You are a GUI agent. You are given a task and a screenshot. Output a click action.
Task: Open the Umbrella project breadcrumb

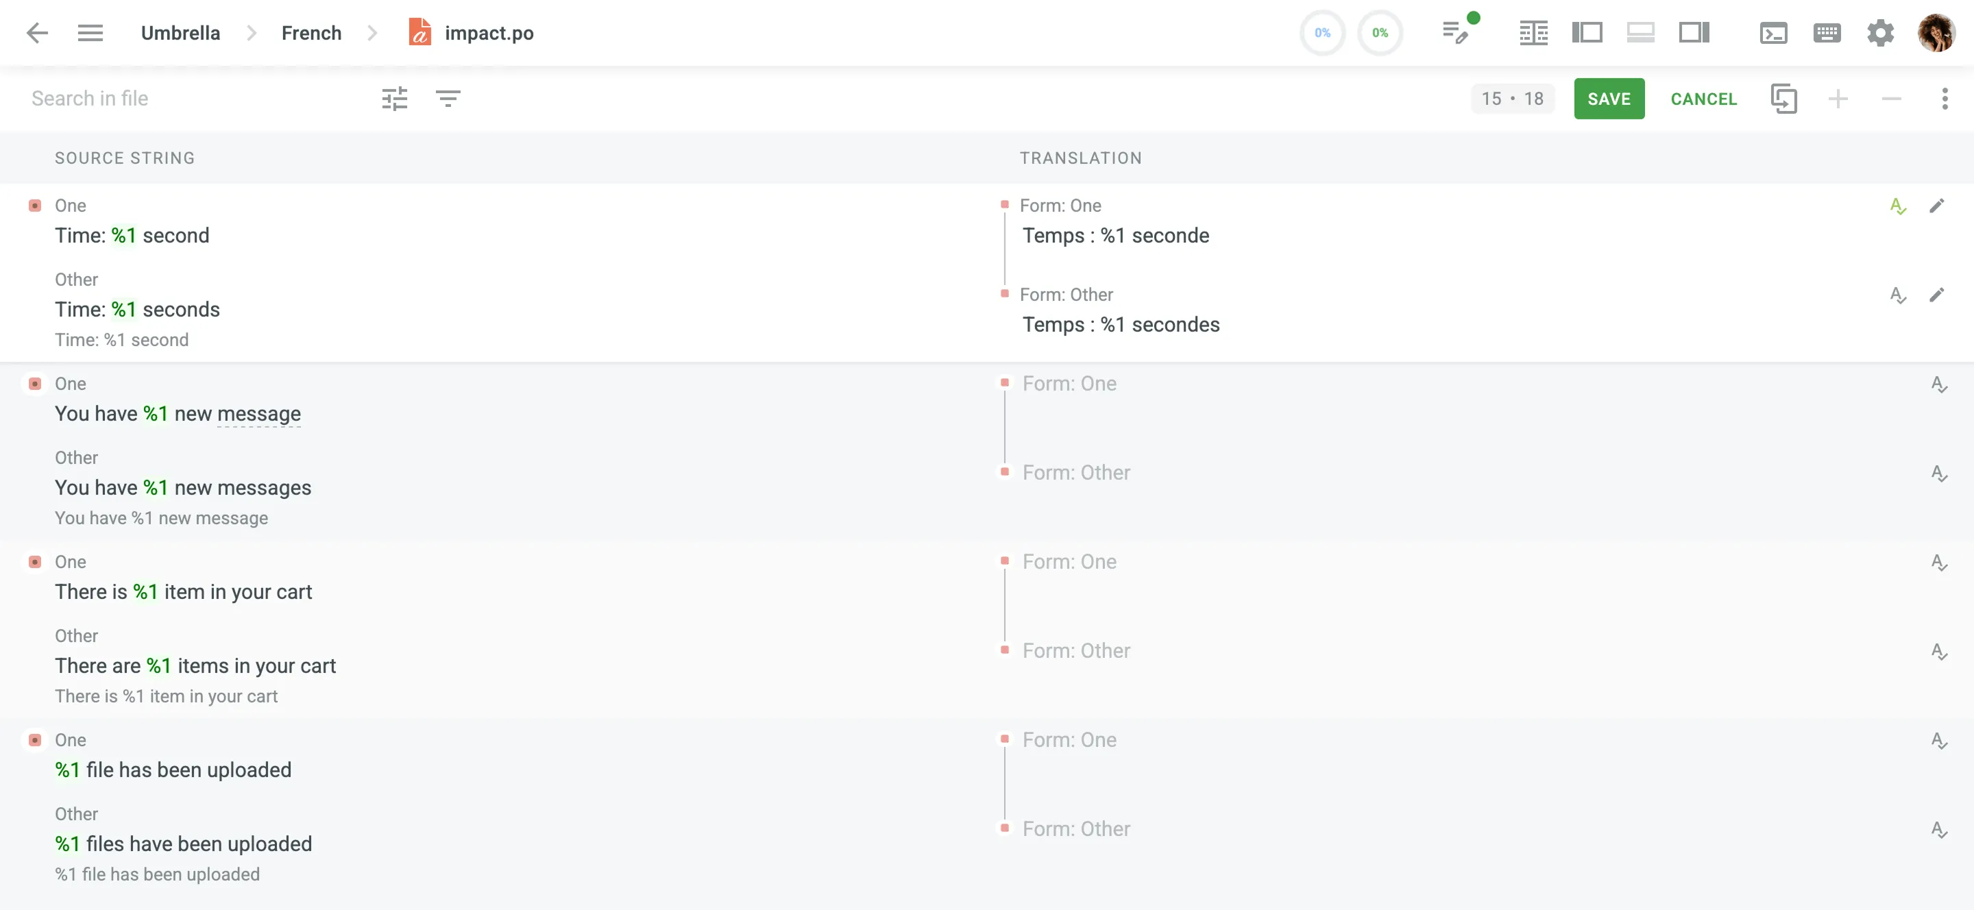[180, 33]
